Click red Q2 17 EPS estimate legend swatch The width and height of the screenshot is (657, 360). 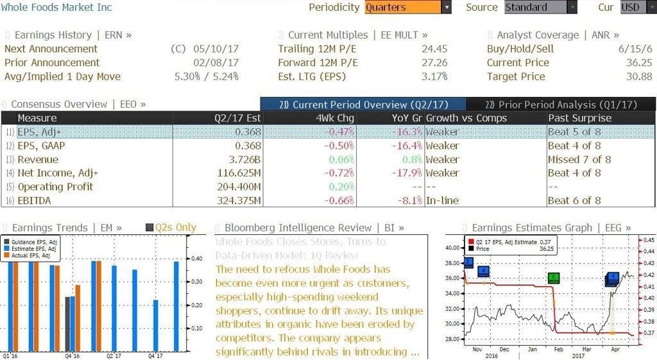(x=471, y=242)
